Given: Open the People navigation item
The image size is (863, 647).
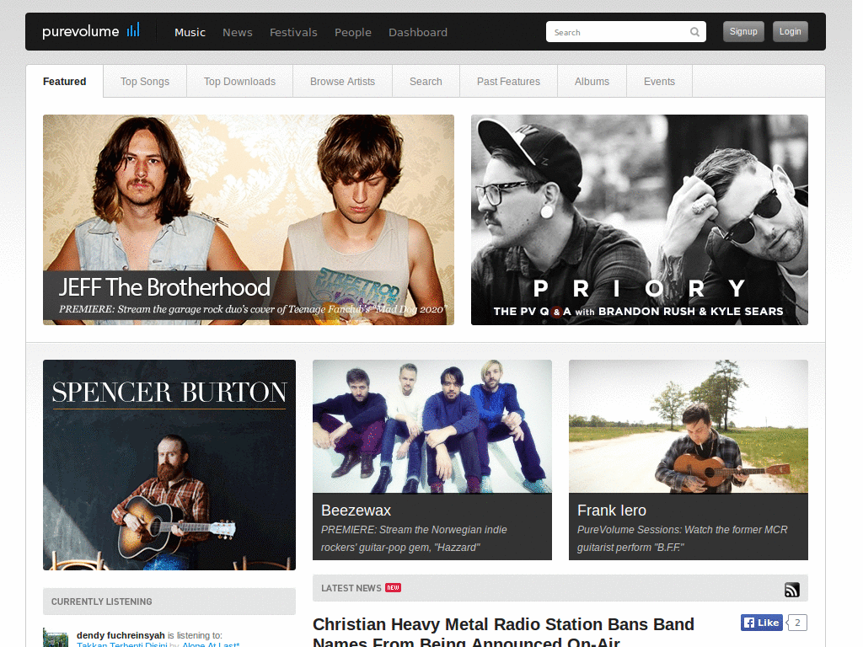Looking at the screenshot, I should click(x=353, y=33).
